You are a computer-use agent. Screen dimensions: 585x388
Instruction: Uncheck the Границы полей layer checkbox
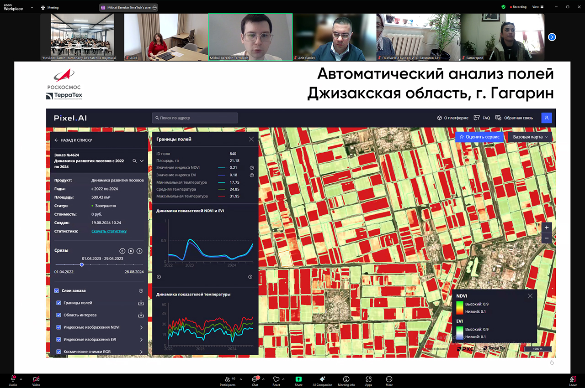coord(58,303)
